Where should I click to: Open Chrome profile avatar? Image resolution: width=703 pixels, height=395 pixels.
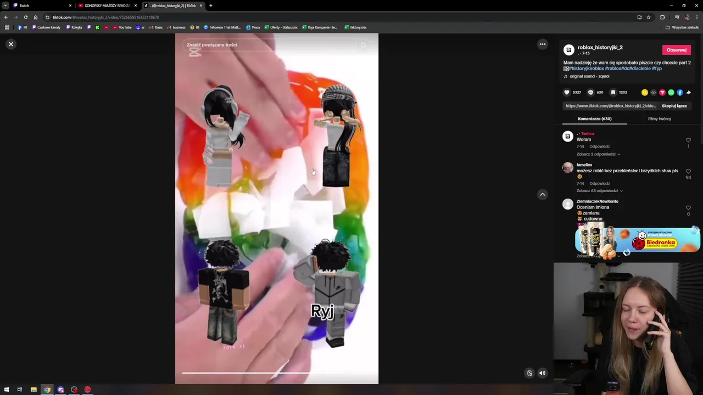pos(687,17)
